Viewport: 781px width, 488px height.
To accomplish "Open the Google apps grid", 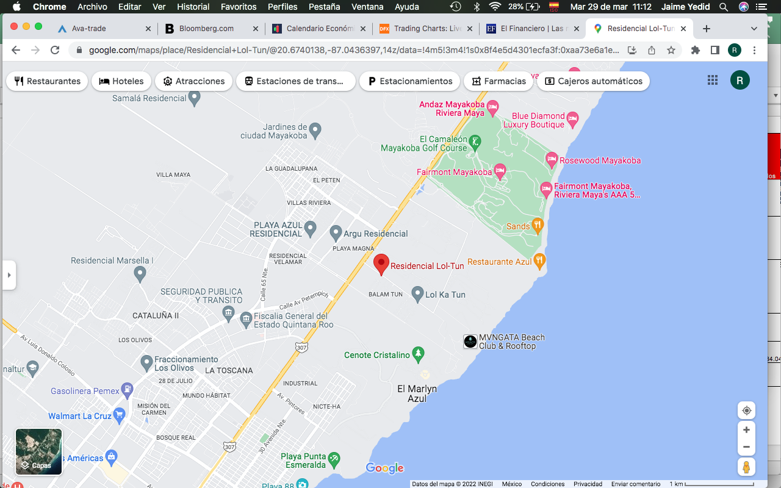I will pyautogui.click(x=712, y=81).
